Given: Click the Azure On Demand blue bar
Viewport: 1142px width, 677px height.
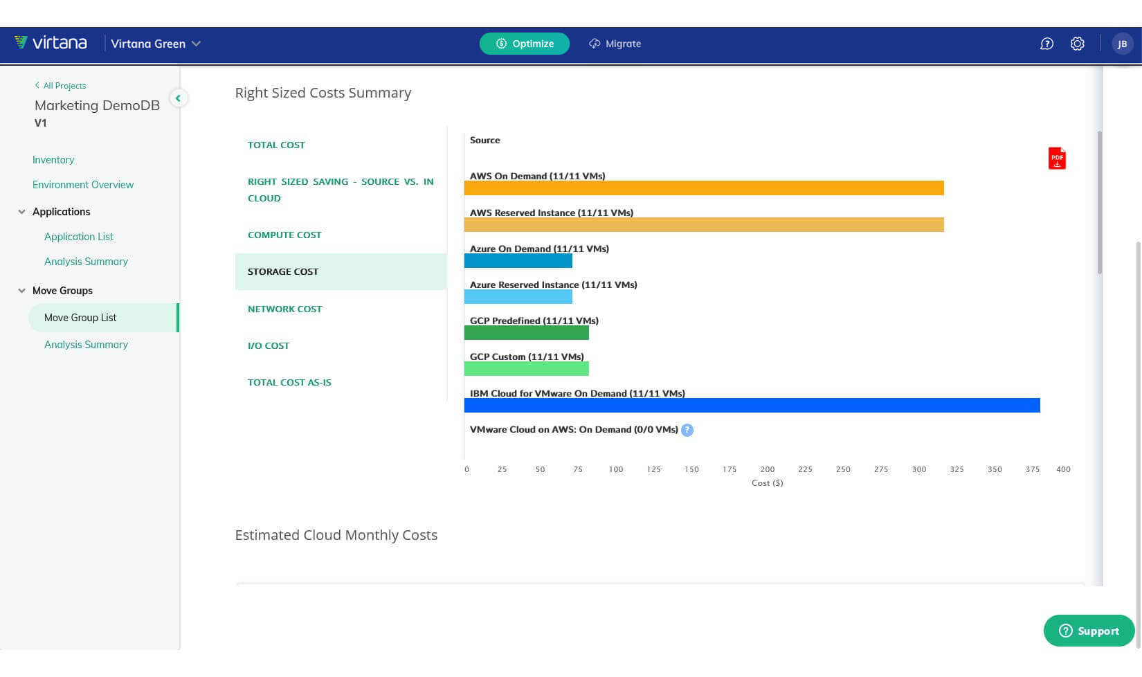Looking at the screenshot, I should tap(518, 261).
